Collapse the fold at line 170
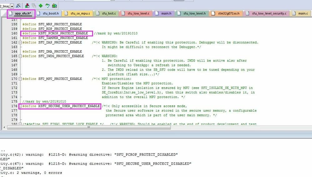Image resolution: width=312 pixels, height=177 pixels. (20, 79)
